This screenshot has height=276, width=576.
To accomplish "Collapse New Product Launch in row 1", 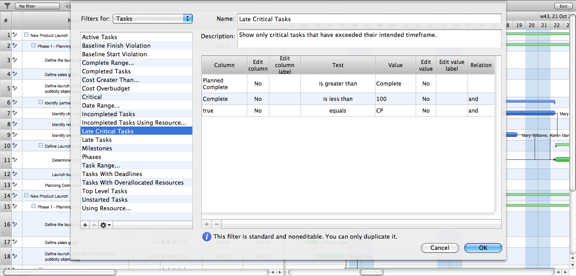I will tap(27, 35).
